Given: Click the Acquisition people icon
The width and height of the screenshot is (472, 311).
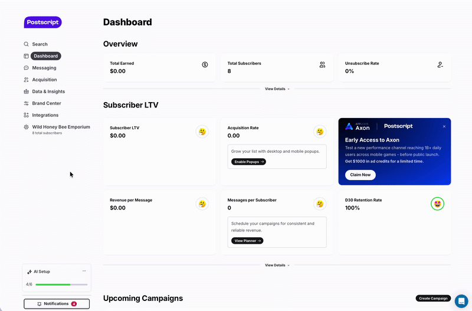Looking at the screenshot, I should [x=26, y=80].
